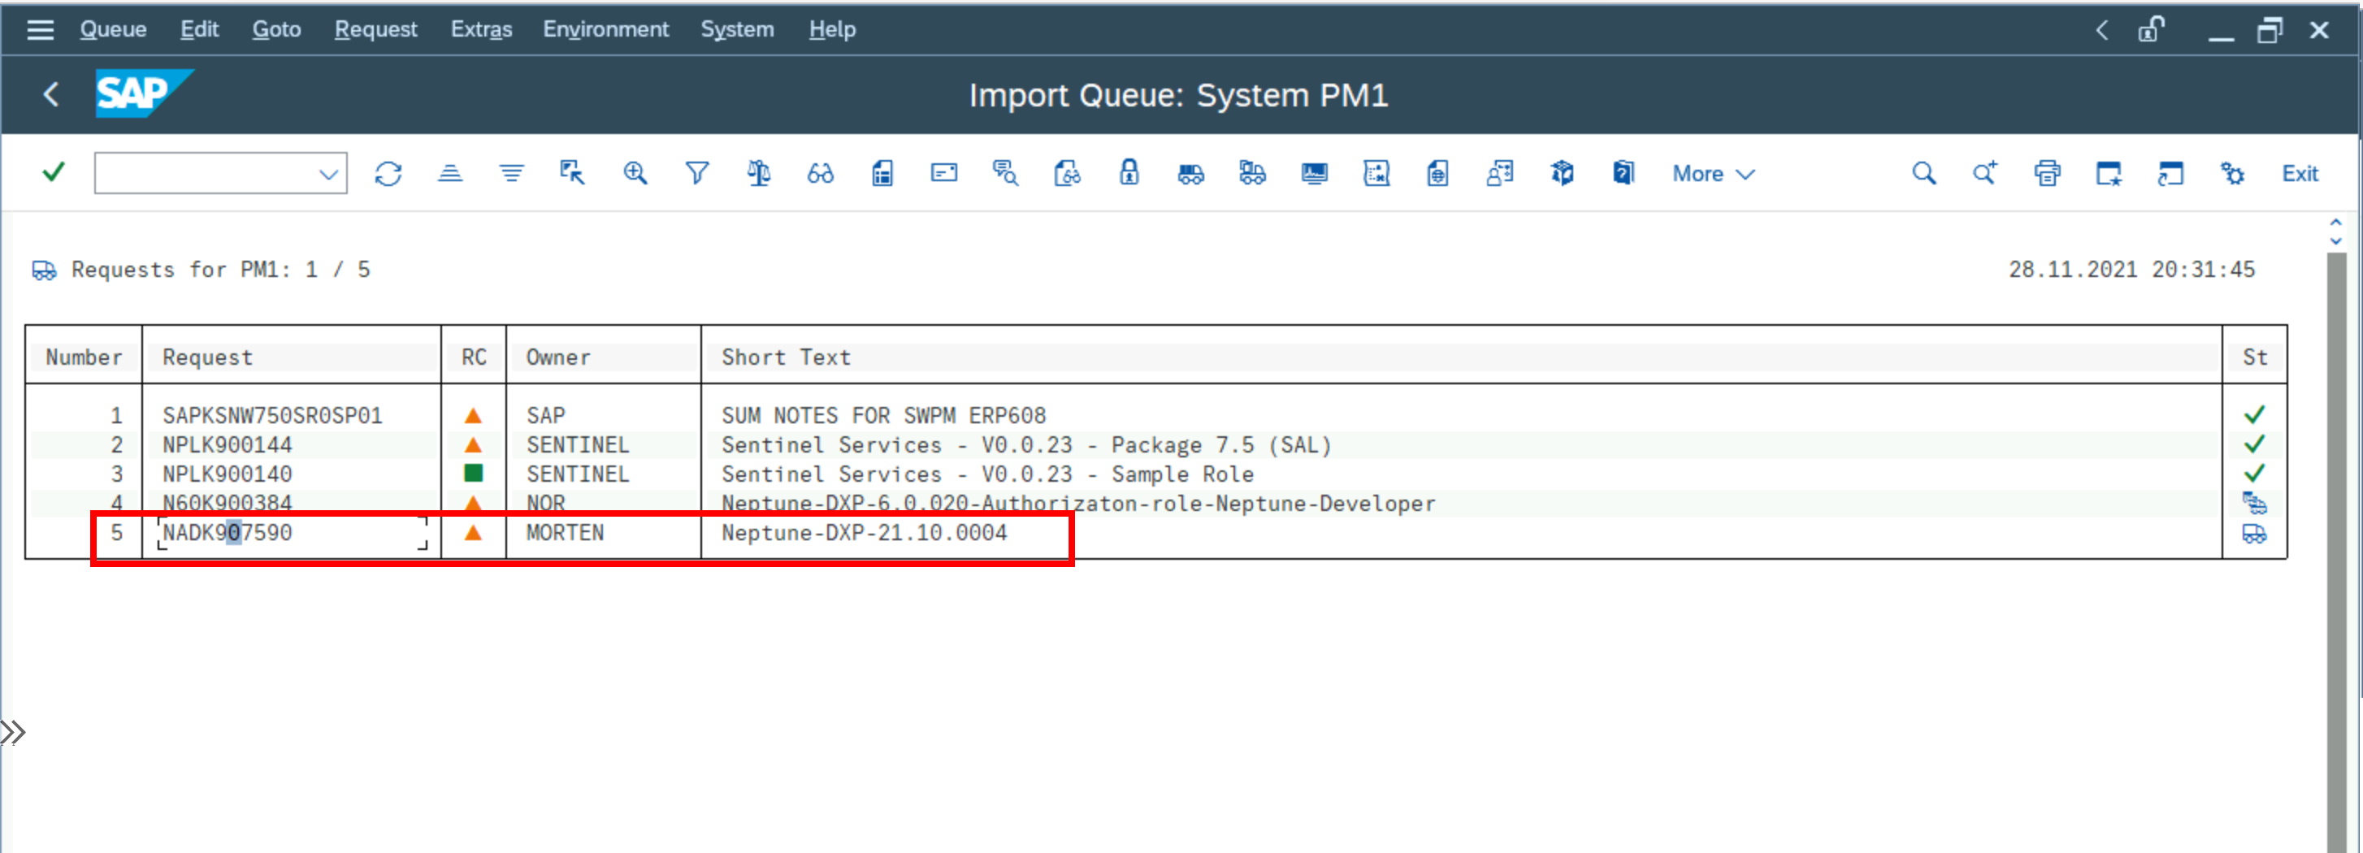This screenshot has width=2363, height=853.
Task: Open the Extras menu
Action: [x=481, y=29]
